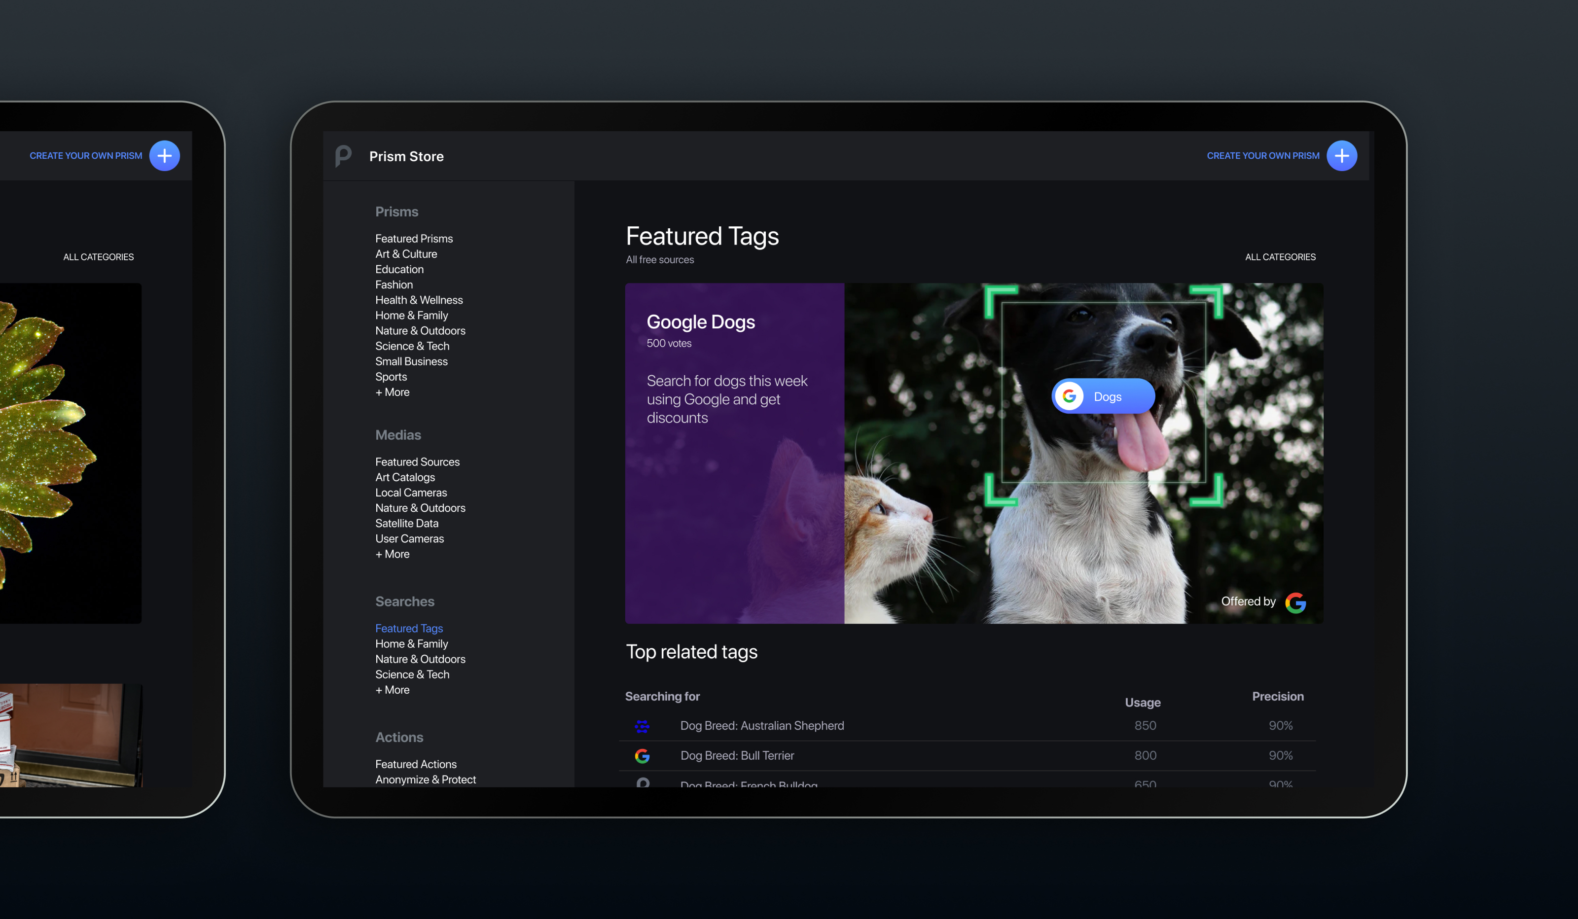Select Science & Tech under Prisms
Viewport: 1578px width, 919px height.
[x=412, y=346]
